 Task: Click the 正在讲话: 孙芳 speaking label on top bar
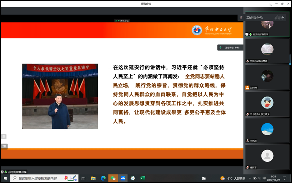255,18
